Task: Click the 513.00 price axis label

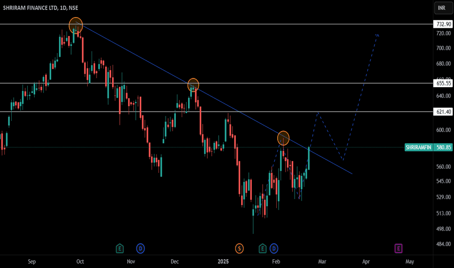Action: tap(444, 213)
